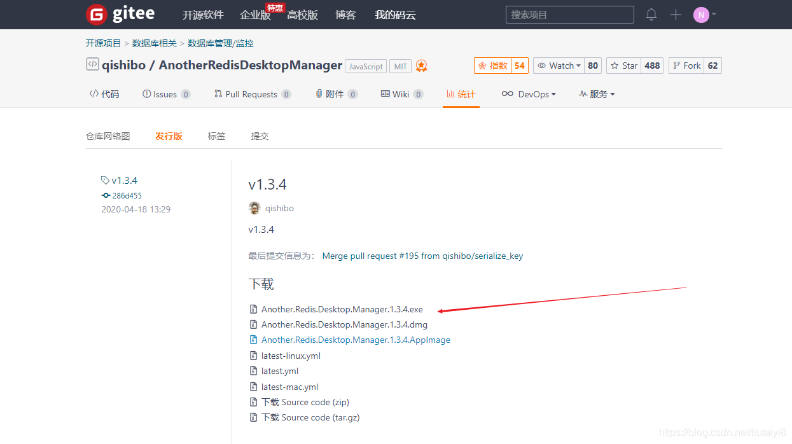Download Another.Redis.Desktop.Manager.1.3.4.dmg
This screenshot has width=792, height=444.
point(344,324)
